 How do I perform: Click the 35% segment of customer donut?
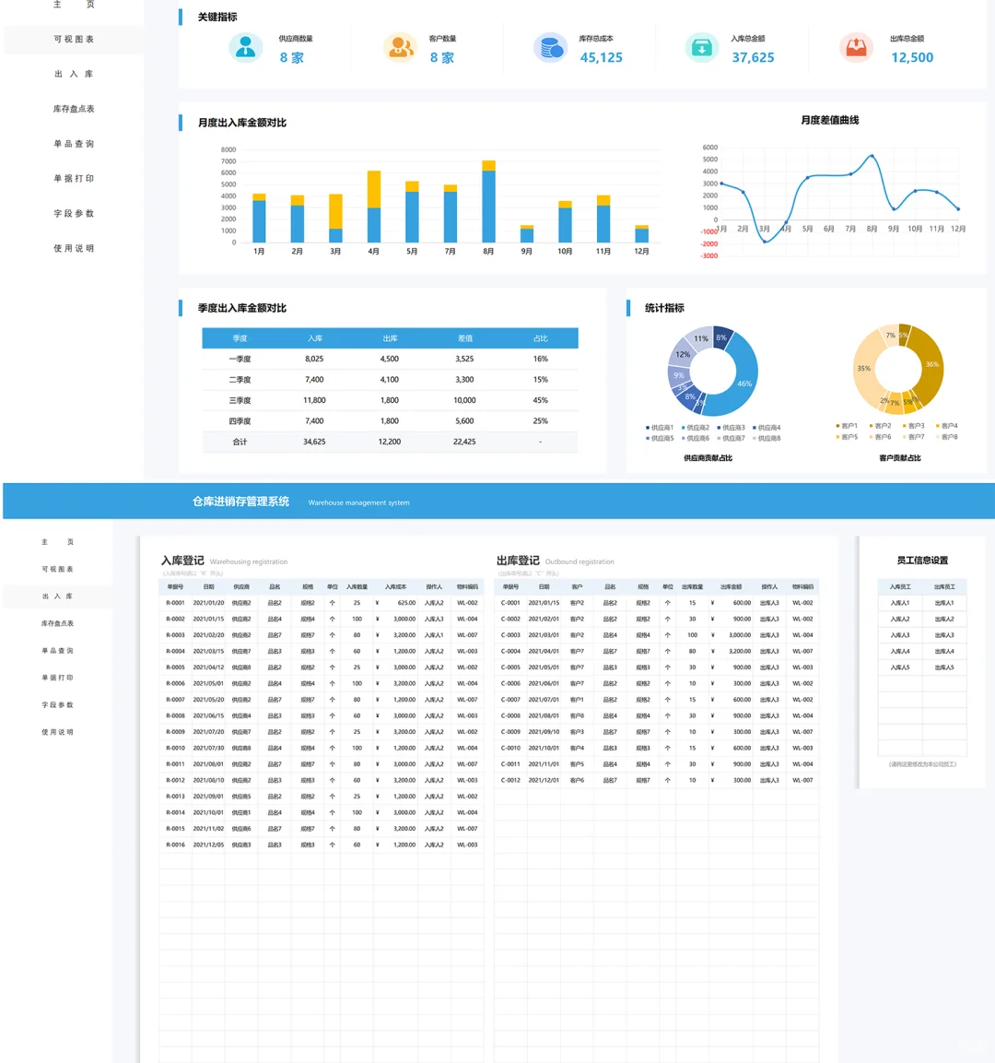pyautogui.click(x=863, y=370)
